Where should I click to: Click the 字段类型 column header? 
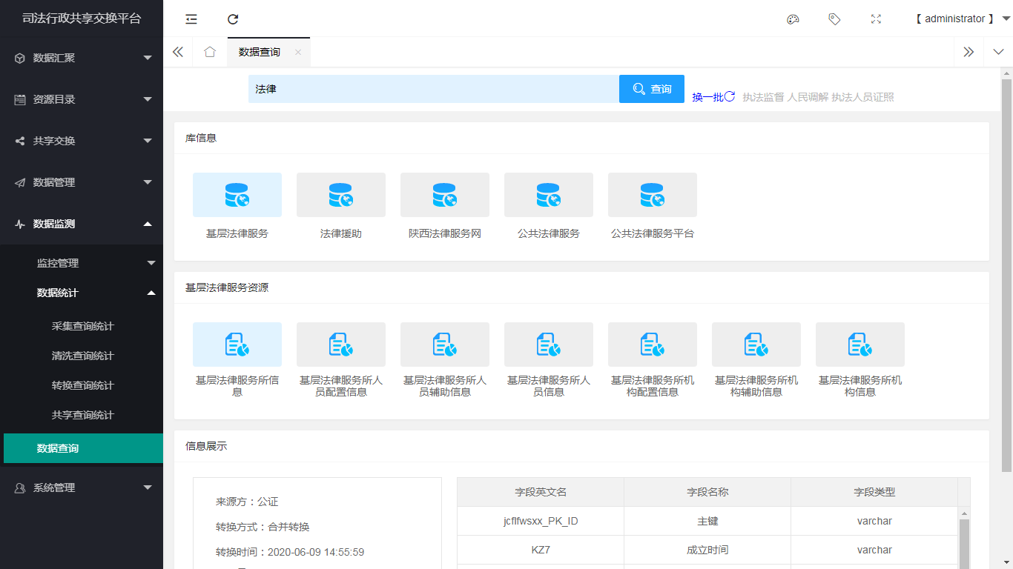[874, 492]
